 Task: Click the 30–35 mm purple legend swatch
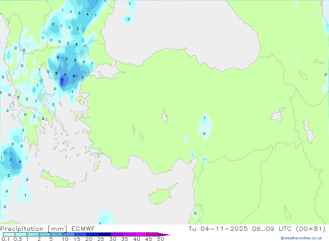(117, 234)
